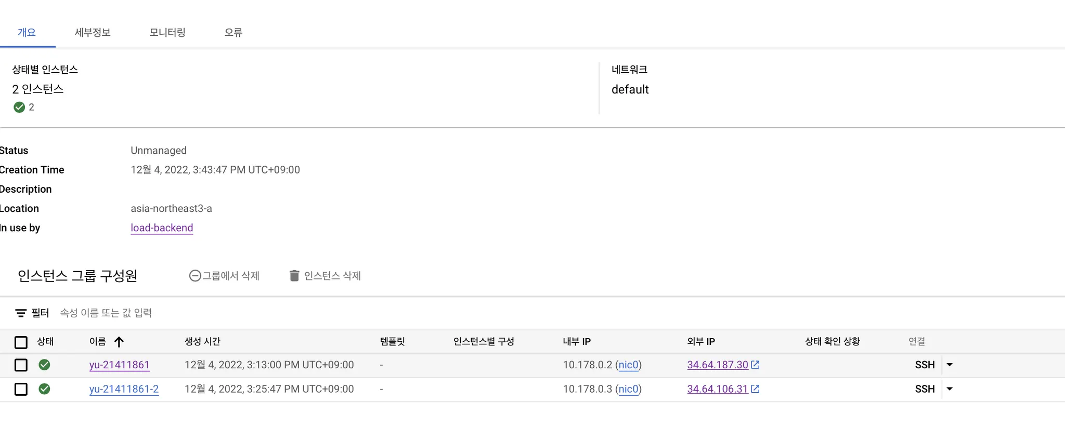Screen dimensions: 1065x428
Task: Click green status icon for yu-21411861
Action: pyautogui.click(x=45, y=365)
